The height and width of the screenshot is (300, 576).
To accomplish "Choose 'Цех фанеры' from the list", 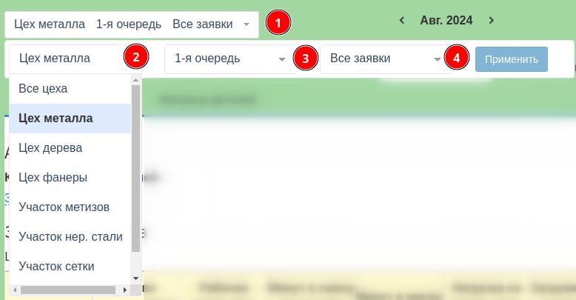I will pyautogui.click(x=70, y=178).
